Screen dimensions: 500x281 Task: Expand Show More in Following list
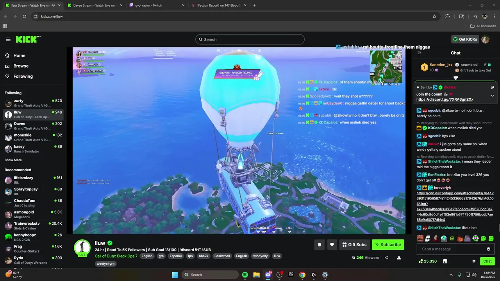pos(13,160)
